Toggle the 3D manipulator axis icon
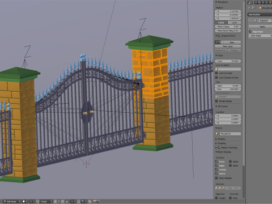 38,202
